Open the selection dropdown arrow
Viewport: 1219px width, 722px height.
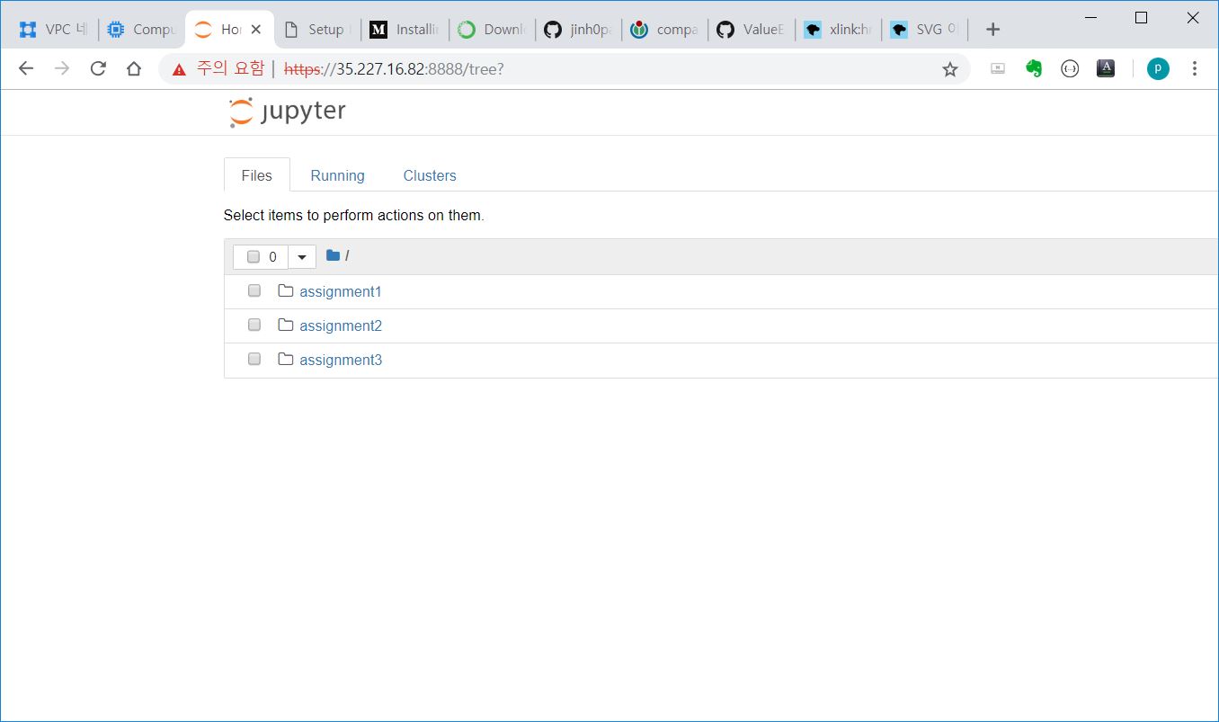coord(302,257)
